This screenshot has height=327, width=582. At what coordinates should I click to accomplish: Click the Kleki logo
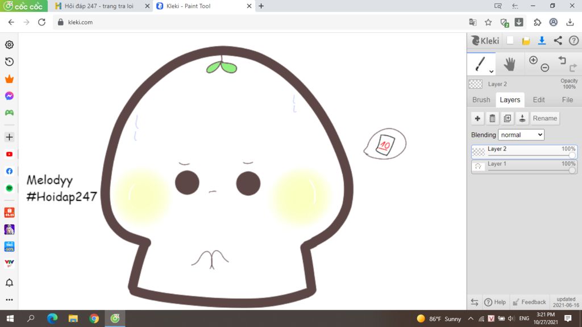tap(485, 40)
